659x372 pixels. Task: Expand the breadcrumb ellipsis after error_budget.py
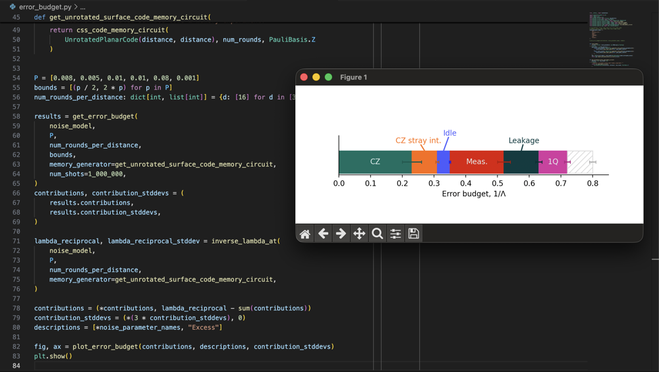click(83, 7)
